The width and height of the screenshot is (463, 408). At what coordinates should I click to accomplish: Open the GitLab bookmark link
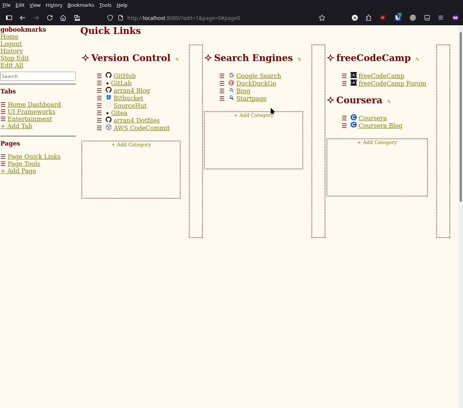[121, 83]
